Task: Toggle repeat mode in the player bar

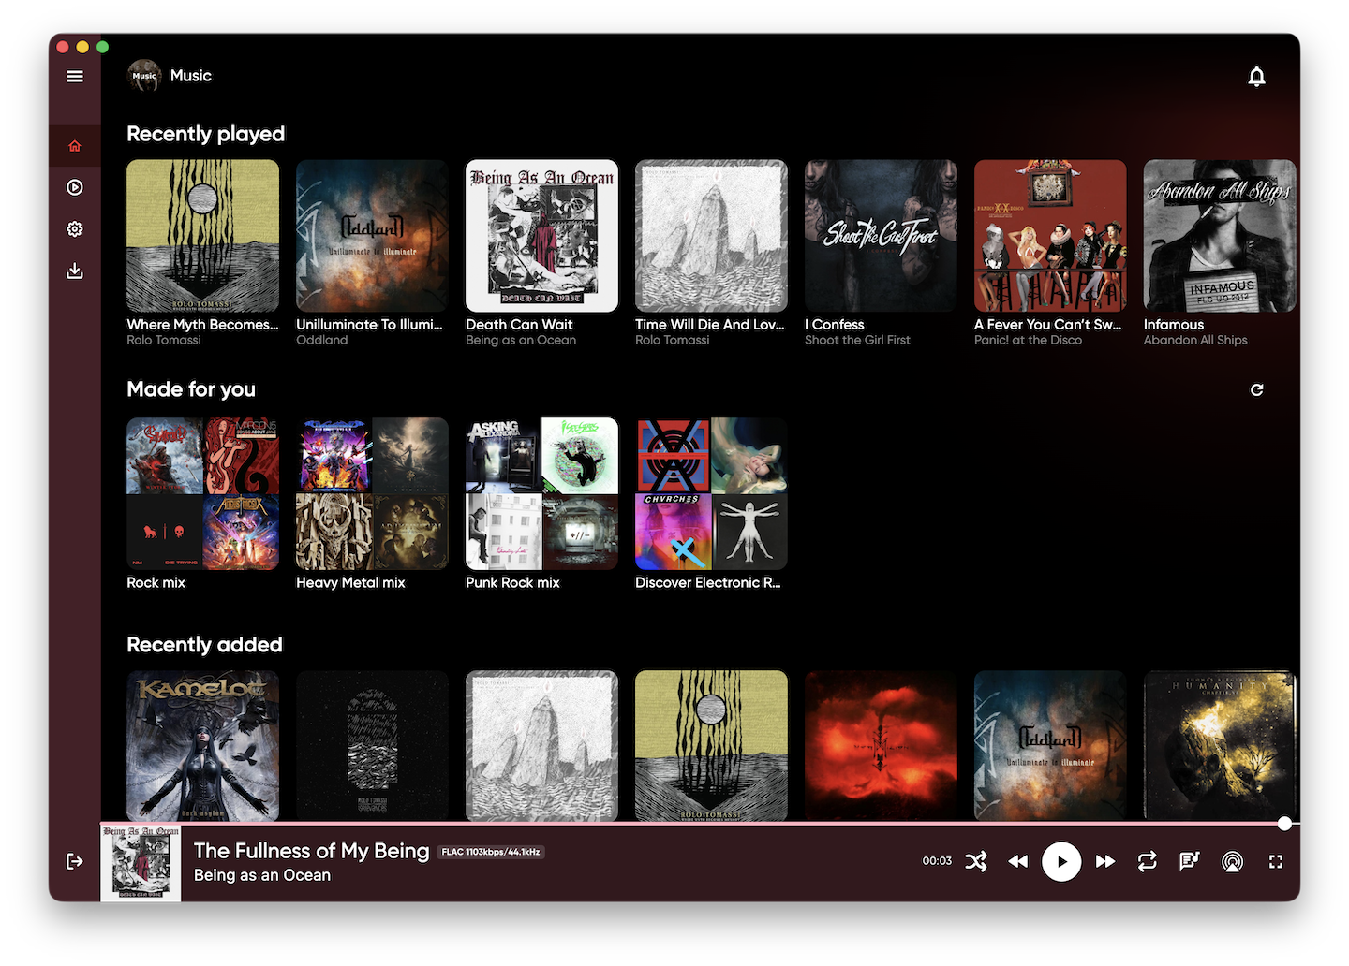Action: (1148, 861)
